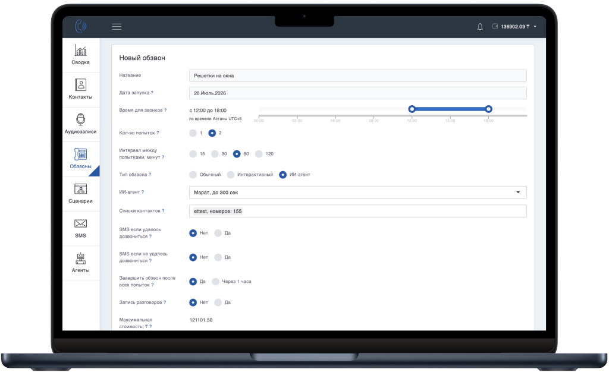Open the Сценарии diagram icon
This screenshot has width=609, height=372.
(x=80, y=188)
